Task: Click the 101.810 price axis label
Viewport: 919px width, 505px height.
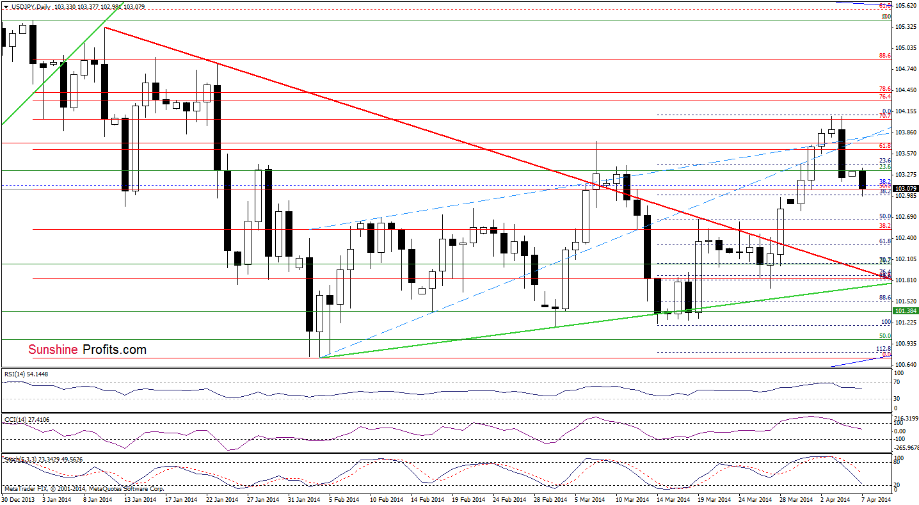Action: click(x=905, y=280)
